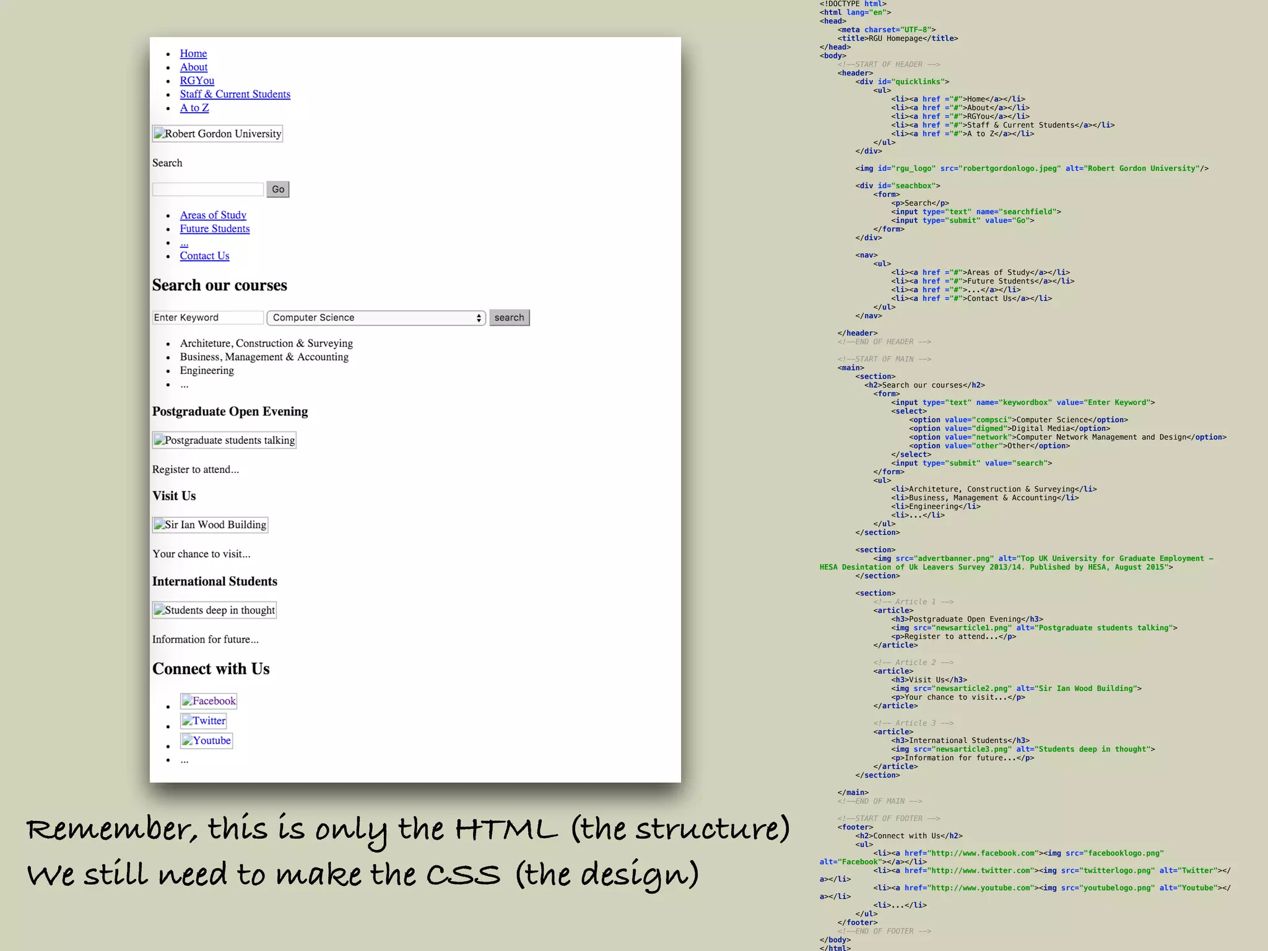Focus the empty site search text field
The height and width of the screenshot is (951, 1268).
click(207, 189)
